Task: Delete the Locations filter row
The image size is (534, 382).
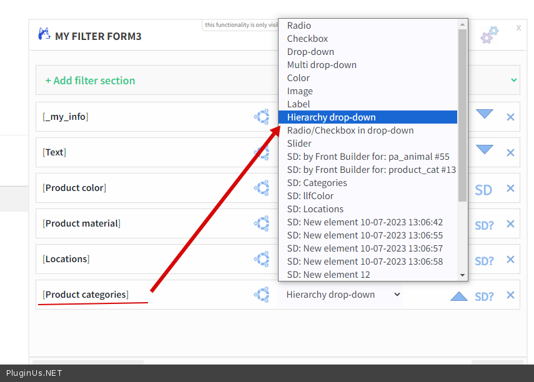Action: (x=510, y=260)
